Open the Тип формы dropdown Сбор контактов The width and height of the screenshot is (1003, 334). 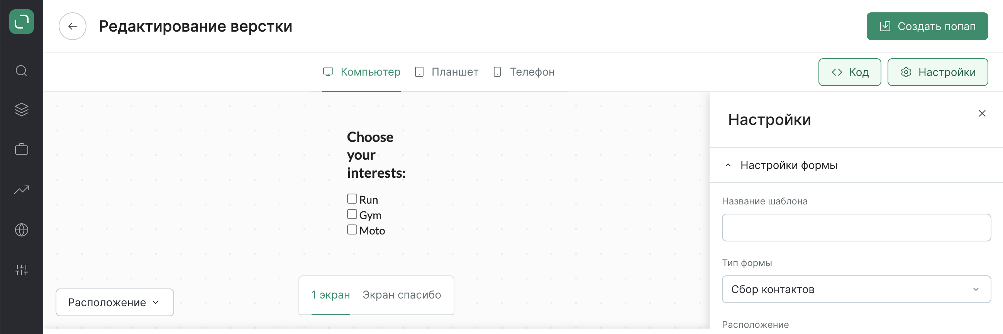coord(856,289)
